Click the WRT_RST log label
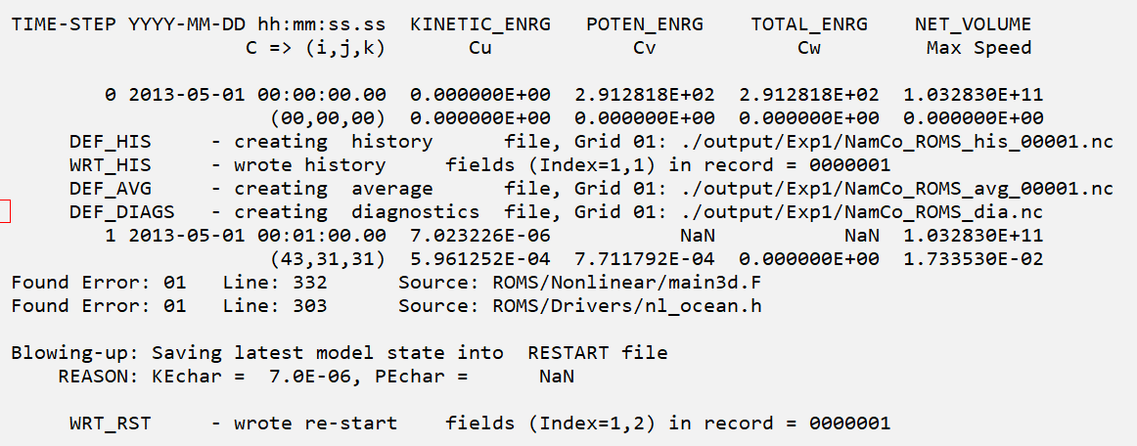The height and width of the screenshot is (446, 1137). point(111,424)
